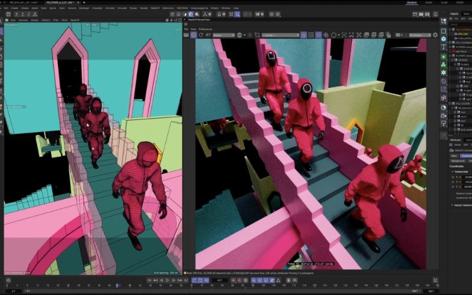Open Basic tab in Attributes panel
The image size is (472, 295).
tap(454, 156)
